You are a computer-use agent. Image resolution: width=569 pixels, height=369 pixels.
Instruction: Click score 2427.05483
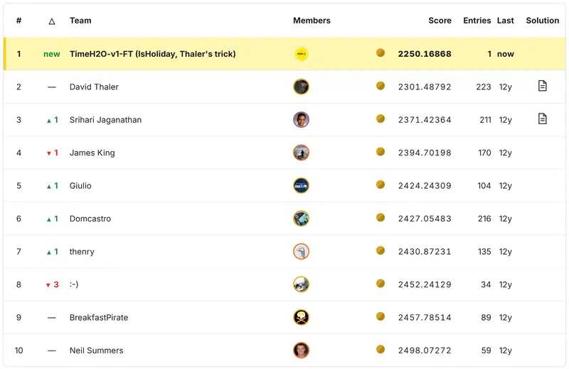point(425,219)
